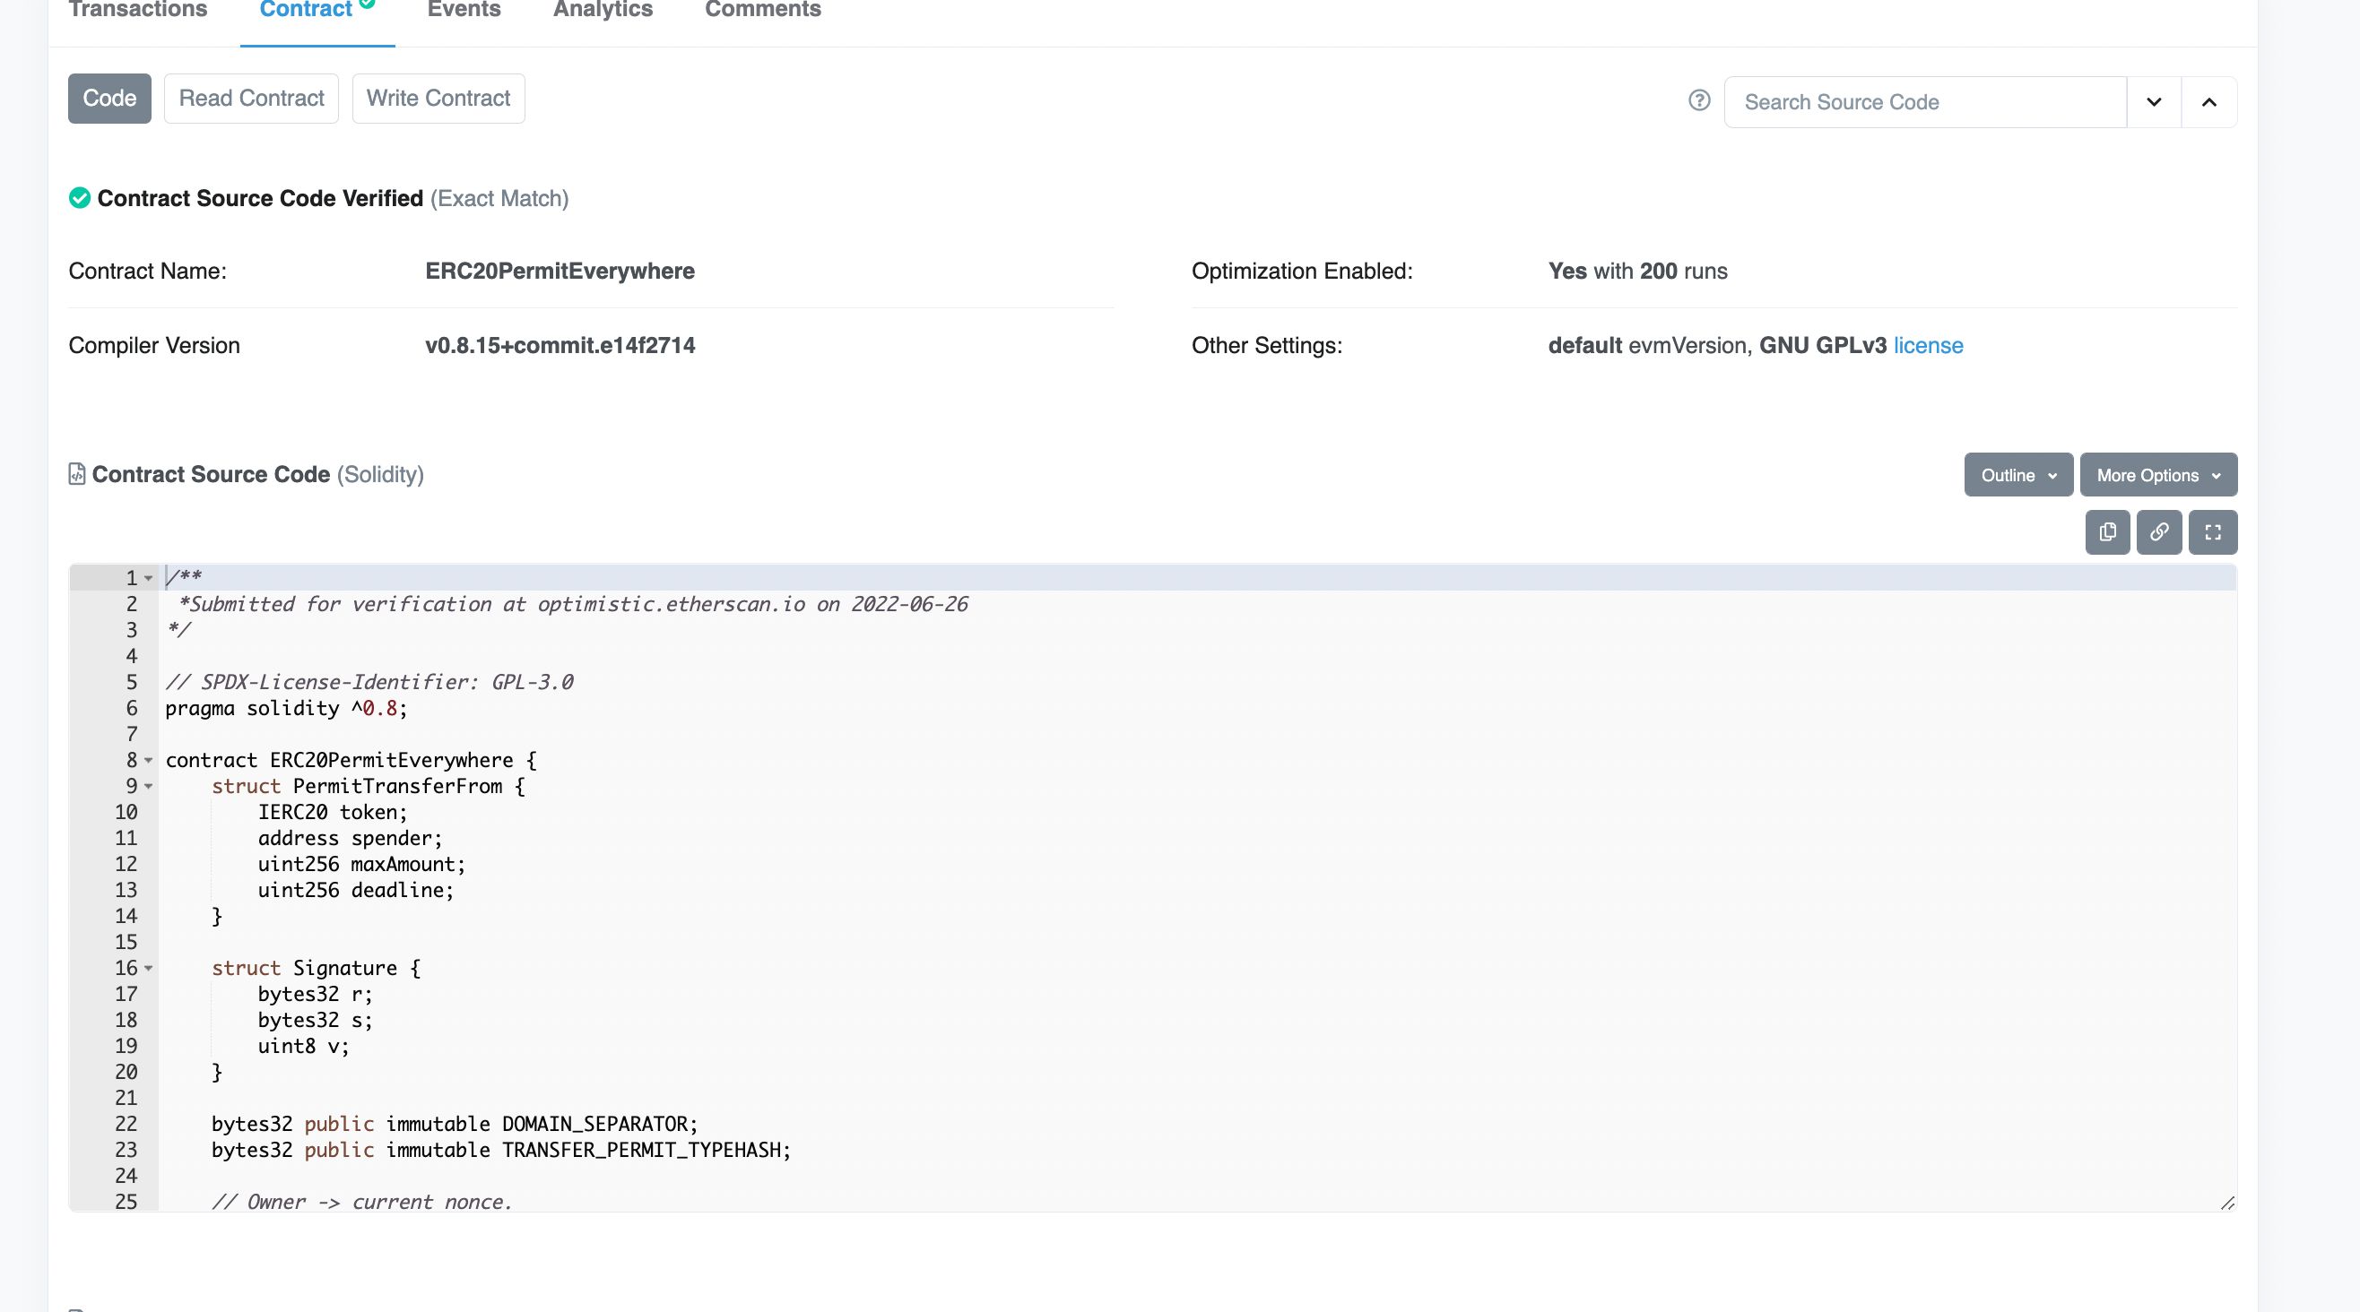The image size is (2360, 1312).
Task: Click 'Owner -> current nonce' comment
Action: click(362, 1201)
